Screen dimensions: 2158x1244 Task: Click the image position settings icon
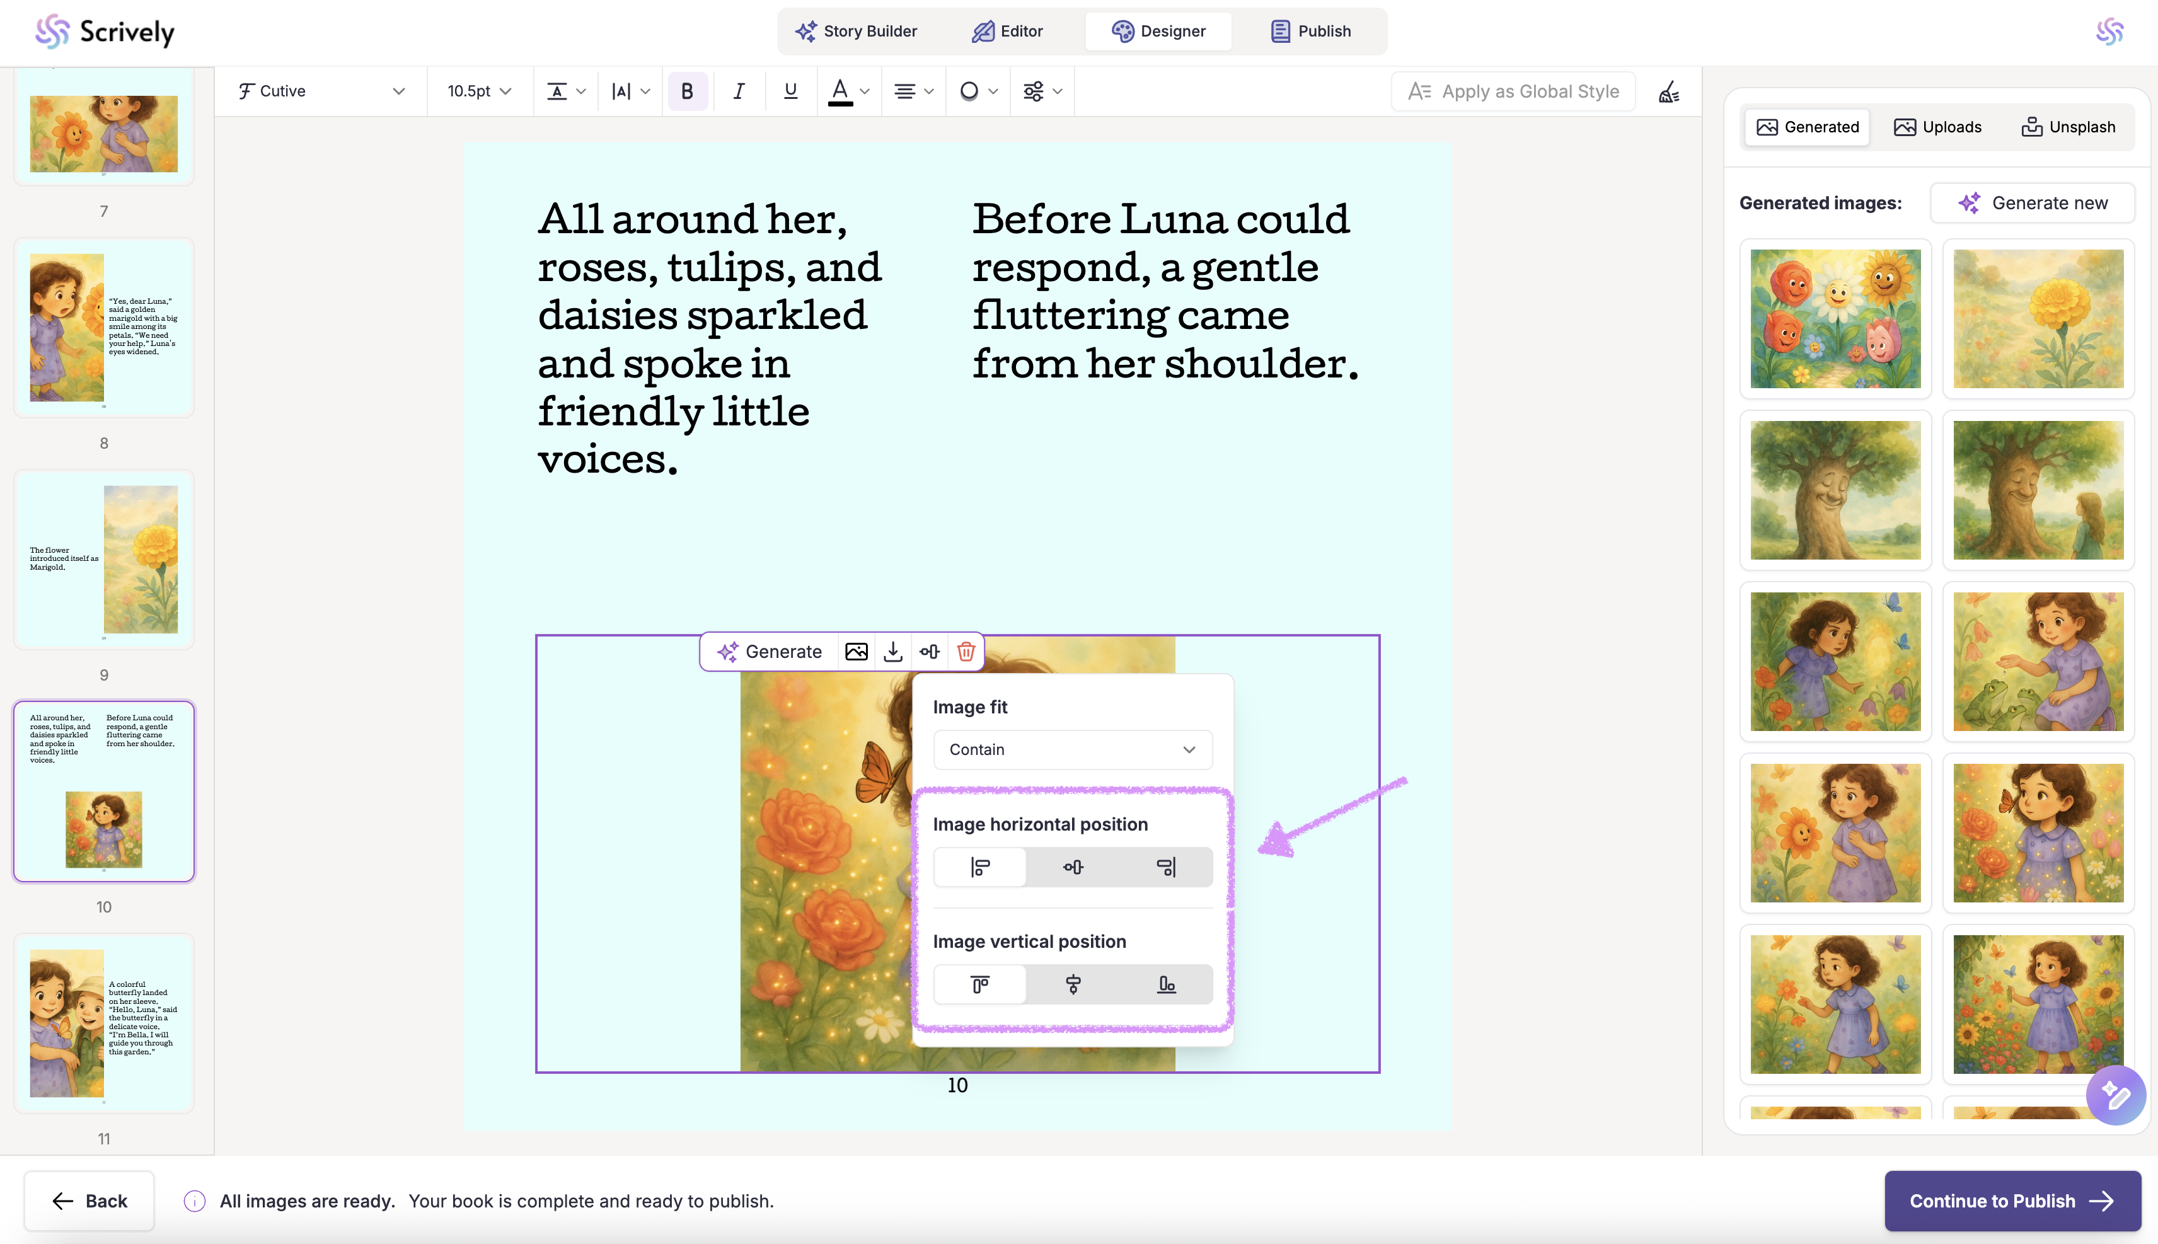click(930, 652)
